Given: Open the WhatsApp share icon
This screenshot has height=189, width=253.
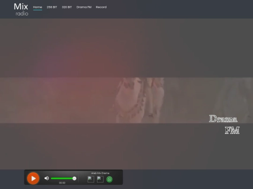Looking at the screenshot, I should coord(109,179).
